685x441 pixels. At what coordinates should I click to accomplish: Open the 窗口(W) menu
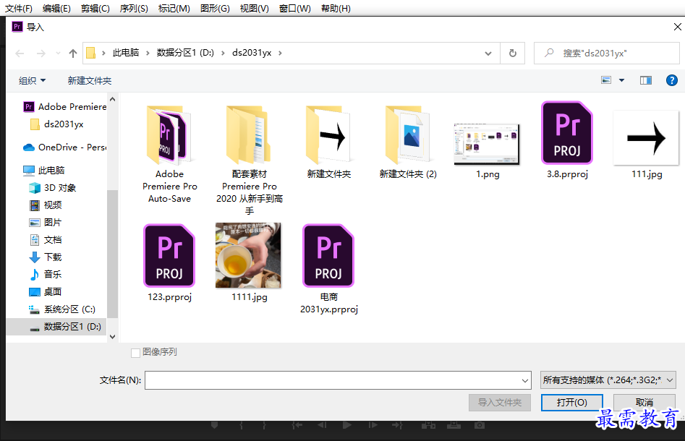[295, 8]
